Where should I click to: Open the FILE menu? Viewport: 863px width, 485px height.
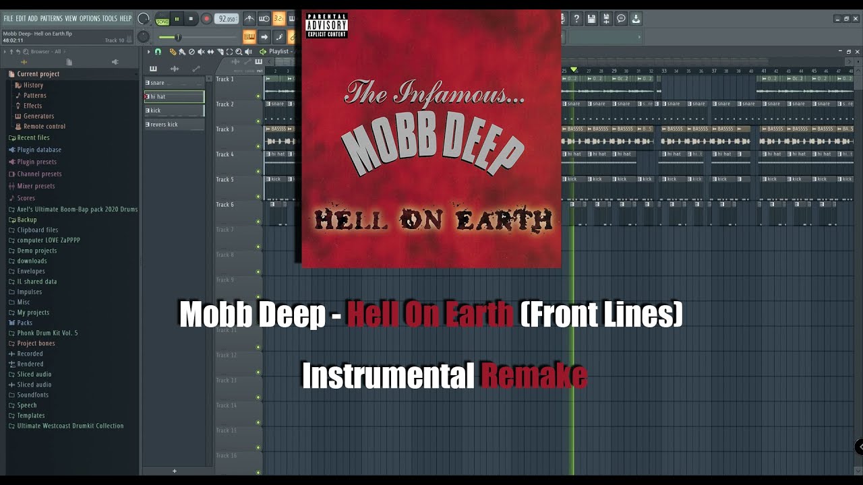click(9, 19)
